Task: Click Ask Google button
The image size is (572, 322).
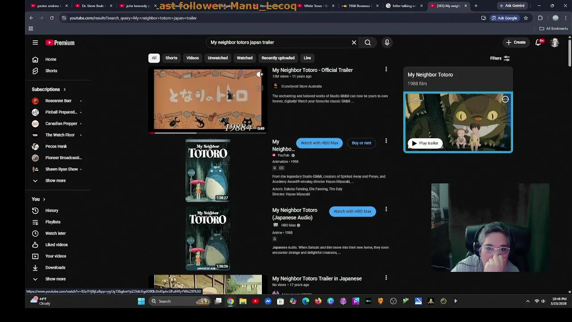Action: click(x=504, y=18)
